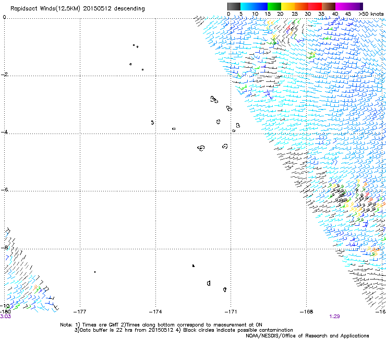Pick the brown 35-40 knots legend segment

point(329,6)
